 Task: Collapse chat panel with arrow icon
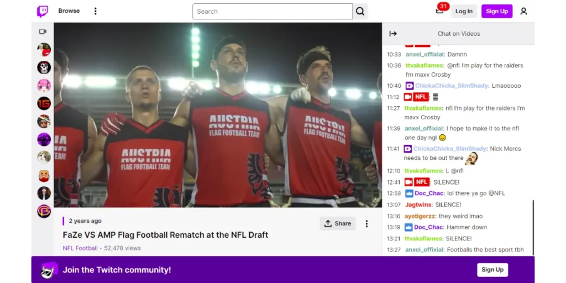click(x=393, y=34)
